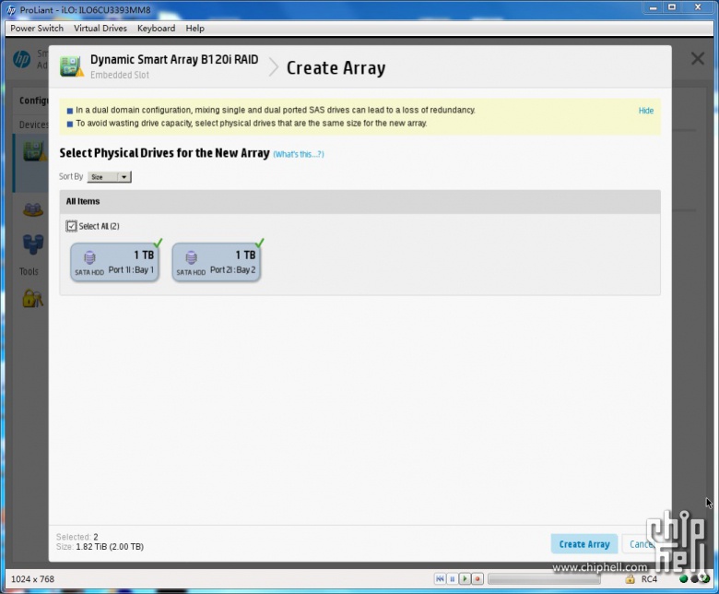Click the Create Array title heading

tap(336, 68)
